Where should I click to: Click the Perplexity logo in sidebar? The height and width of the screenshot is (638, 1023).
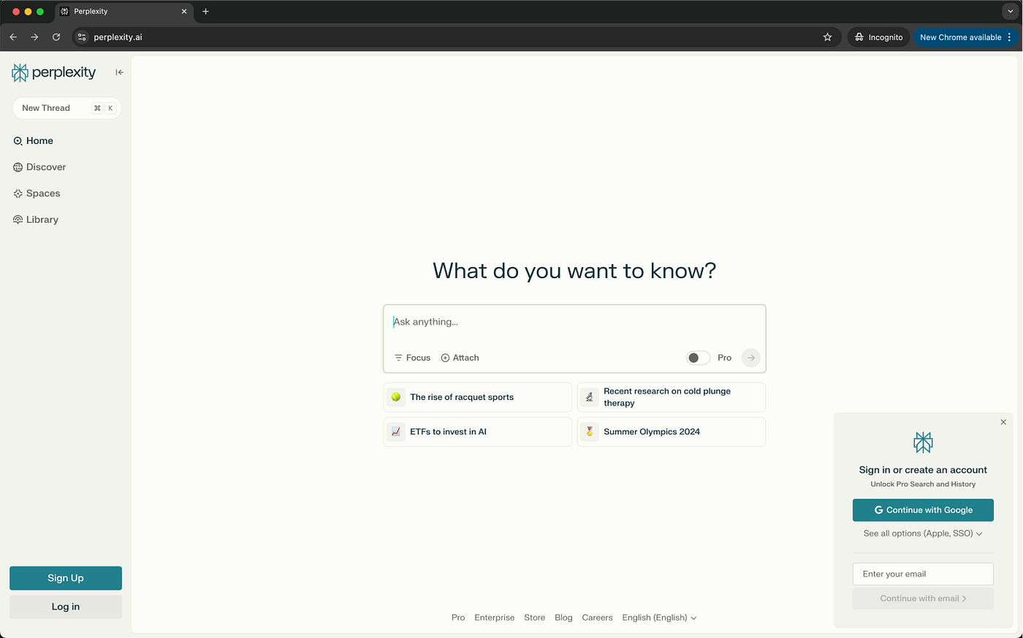53,72
